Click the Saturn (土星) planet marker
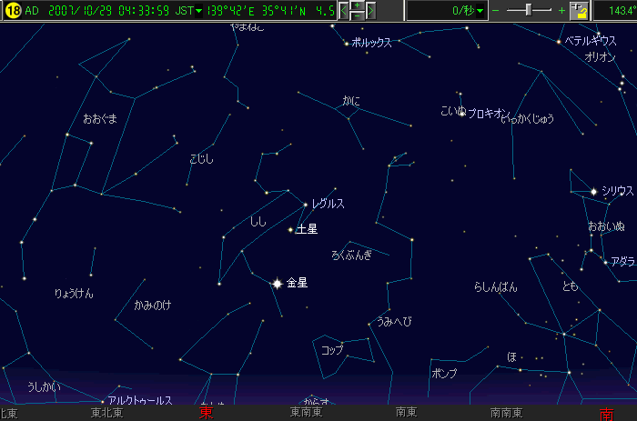The image size is (637, 421). click(x=291, y=230)
